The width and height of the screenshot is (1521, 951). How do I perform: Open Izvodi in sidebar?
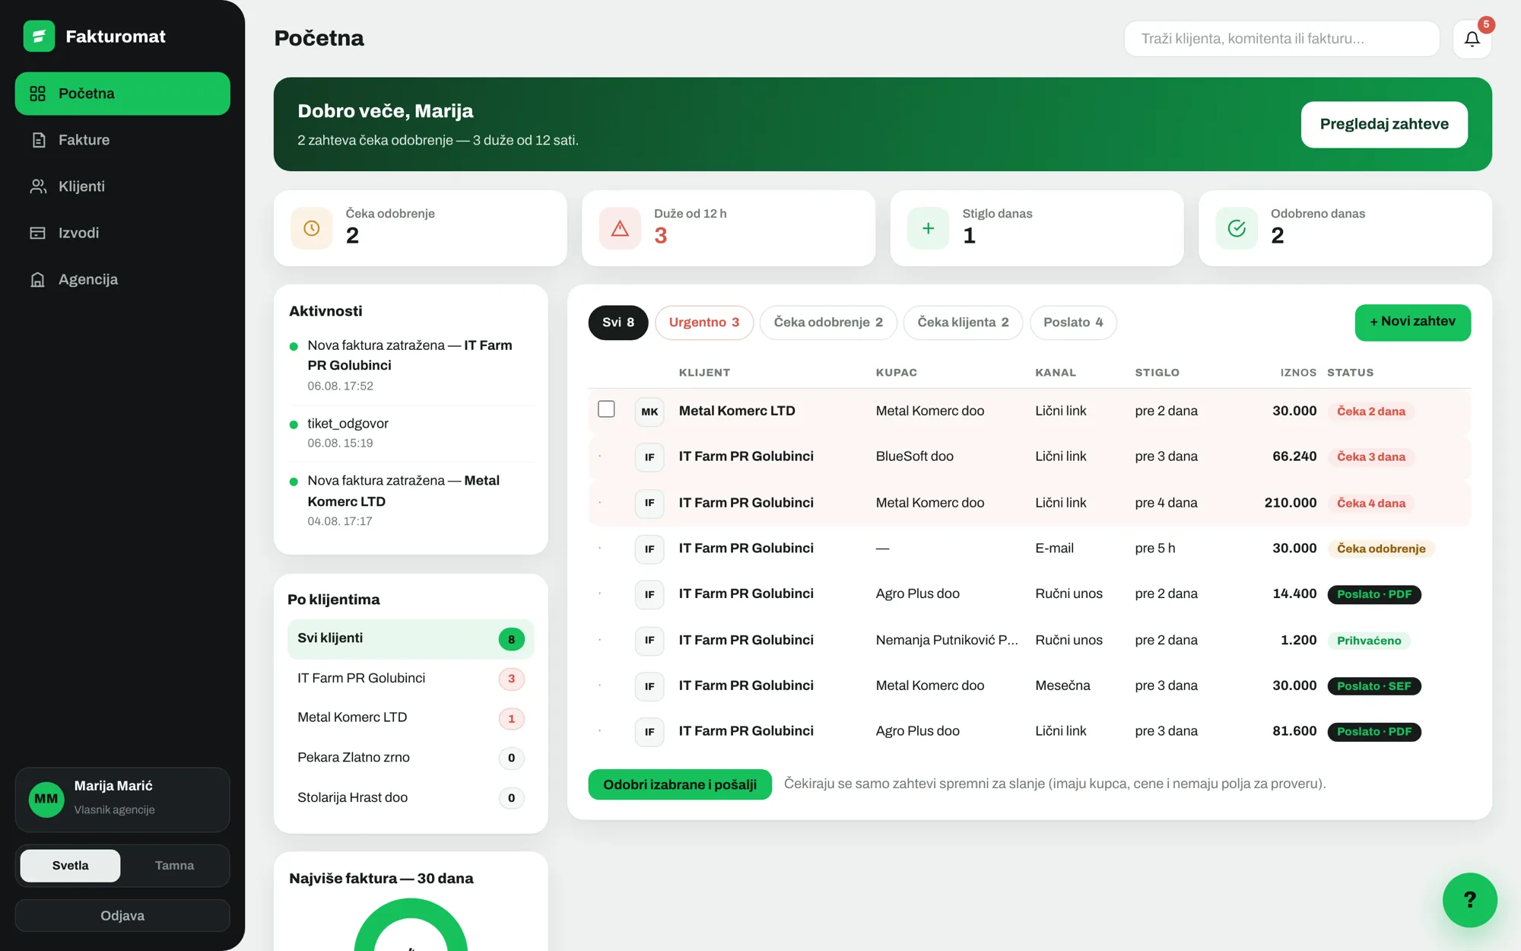[x=122, y=233]
